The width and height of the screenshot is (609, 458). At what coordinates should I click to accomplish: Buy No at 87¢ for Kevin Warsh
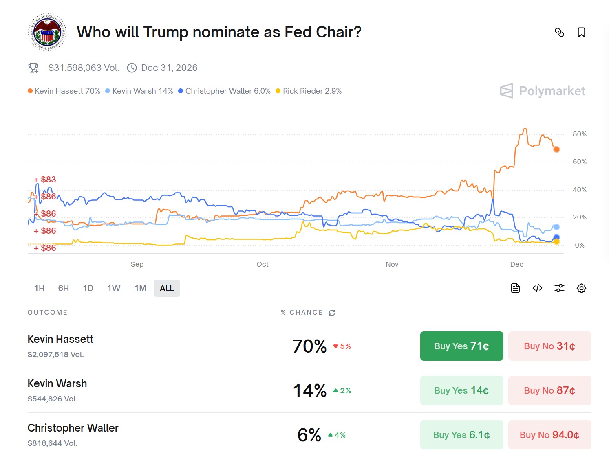[549, 390]
